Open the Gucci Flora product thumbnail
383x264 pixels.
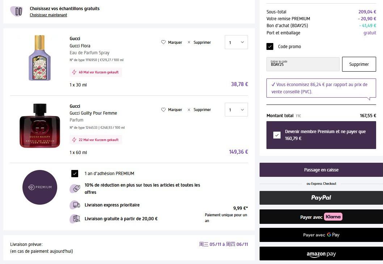click(40, 58)
